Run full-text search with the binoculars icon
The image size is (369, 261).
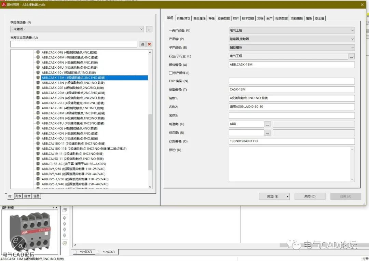tap(142, 44)
